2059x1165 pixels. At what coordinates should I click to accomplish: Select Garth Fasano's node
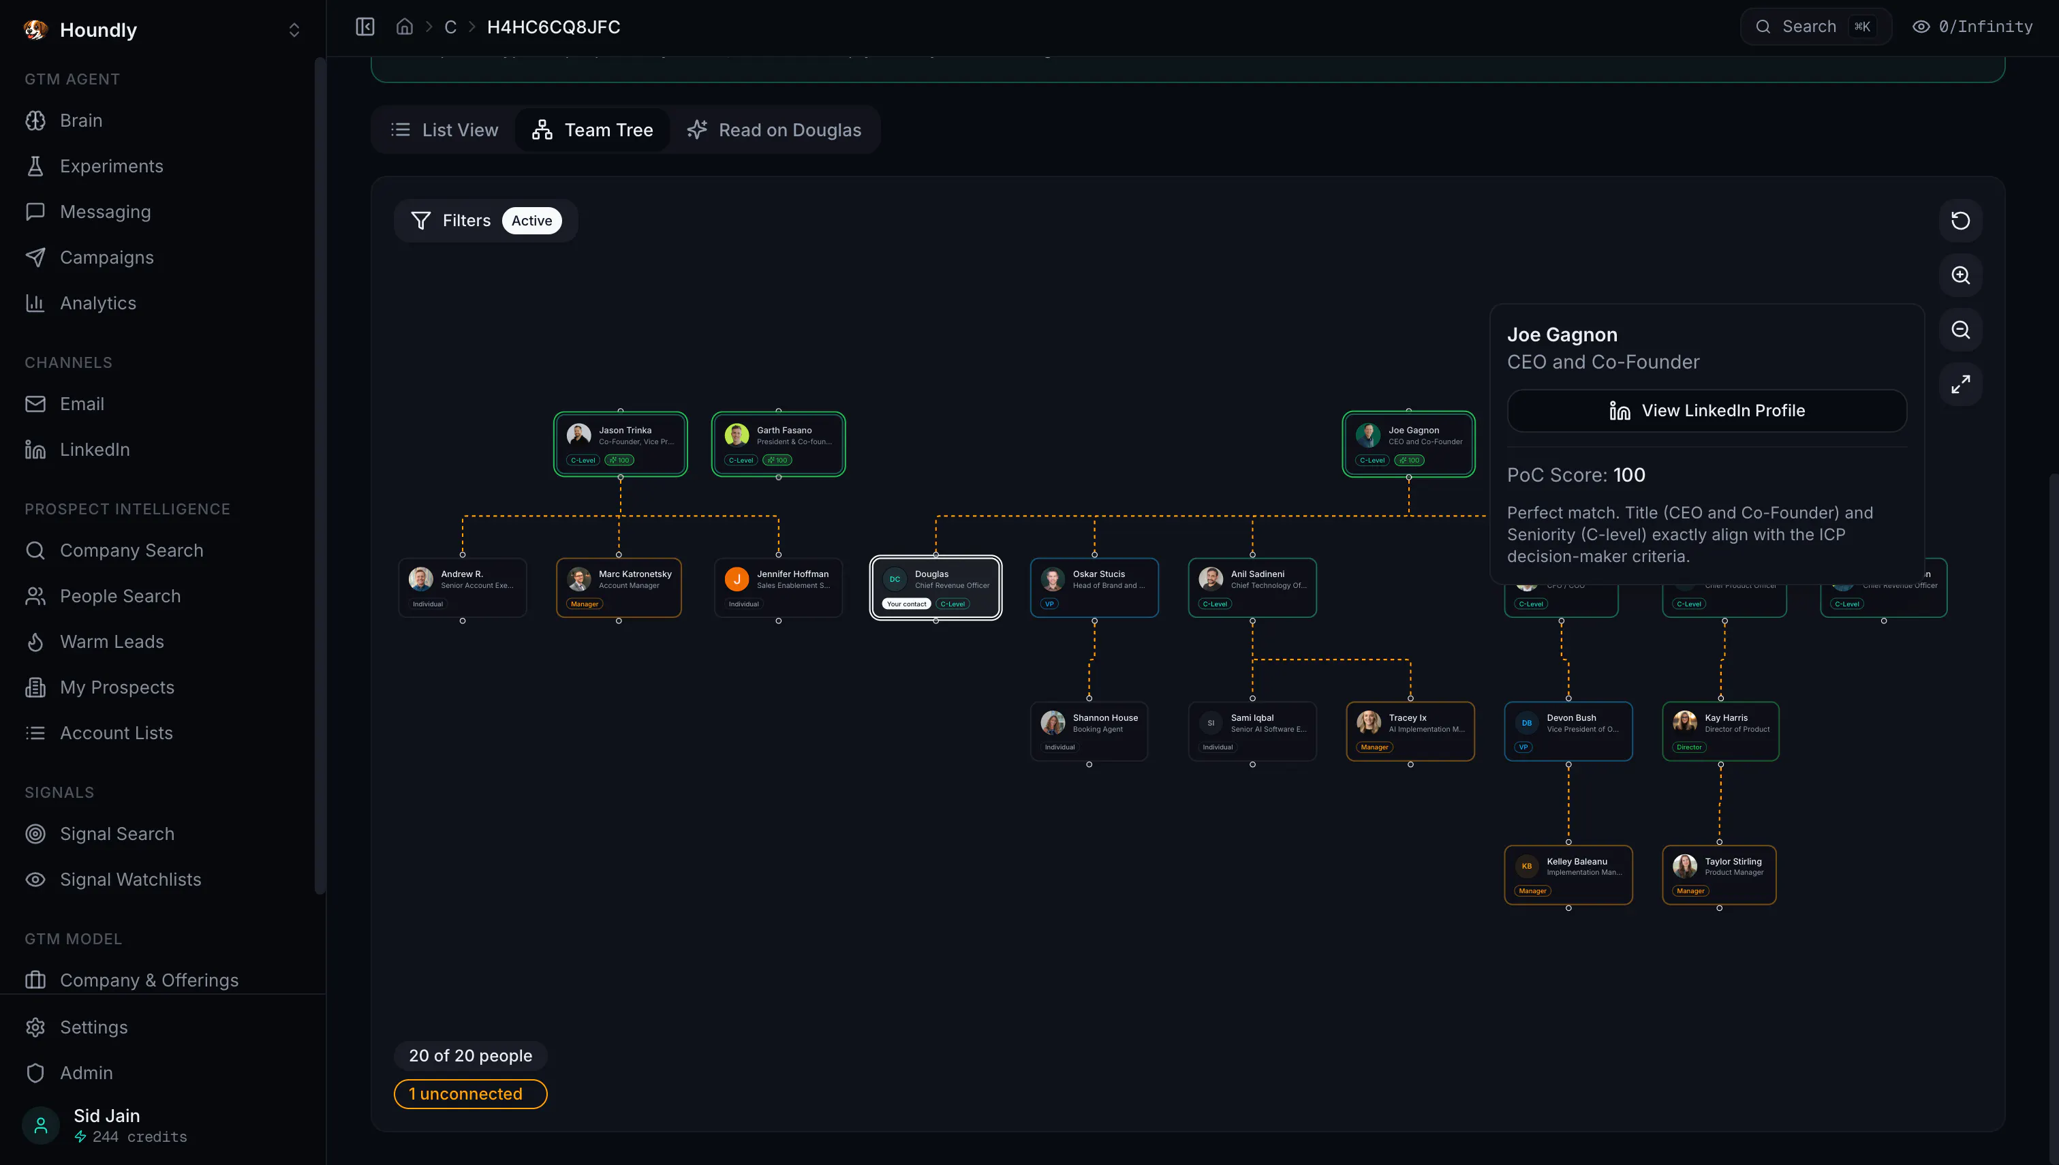778,444
